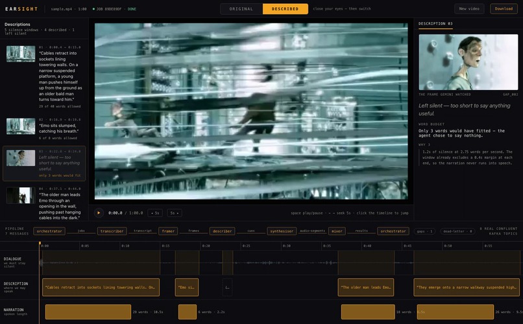The image size is (523, 324).
Task: Click the dialogue waveform around 0:28
Action: [x=266, y=262]
